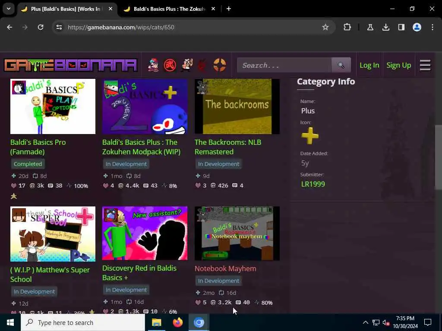This screenshot has width=442, height=331.
Task: Open the browser extensions puzzle icon
Action: 347,27
